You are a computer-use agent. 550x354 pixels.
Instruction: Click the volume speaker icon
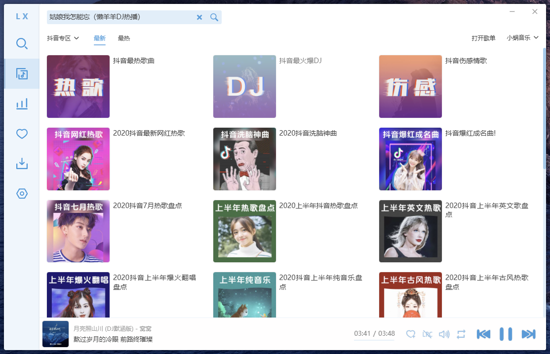(444, 334)
